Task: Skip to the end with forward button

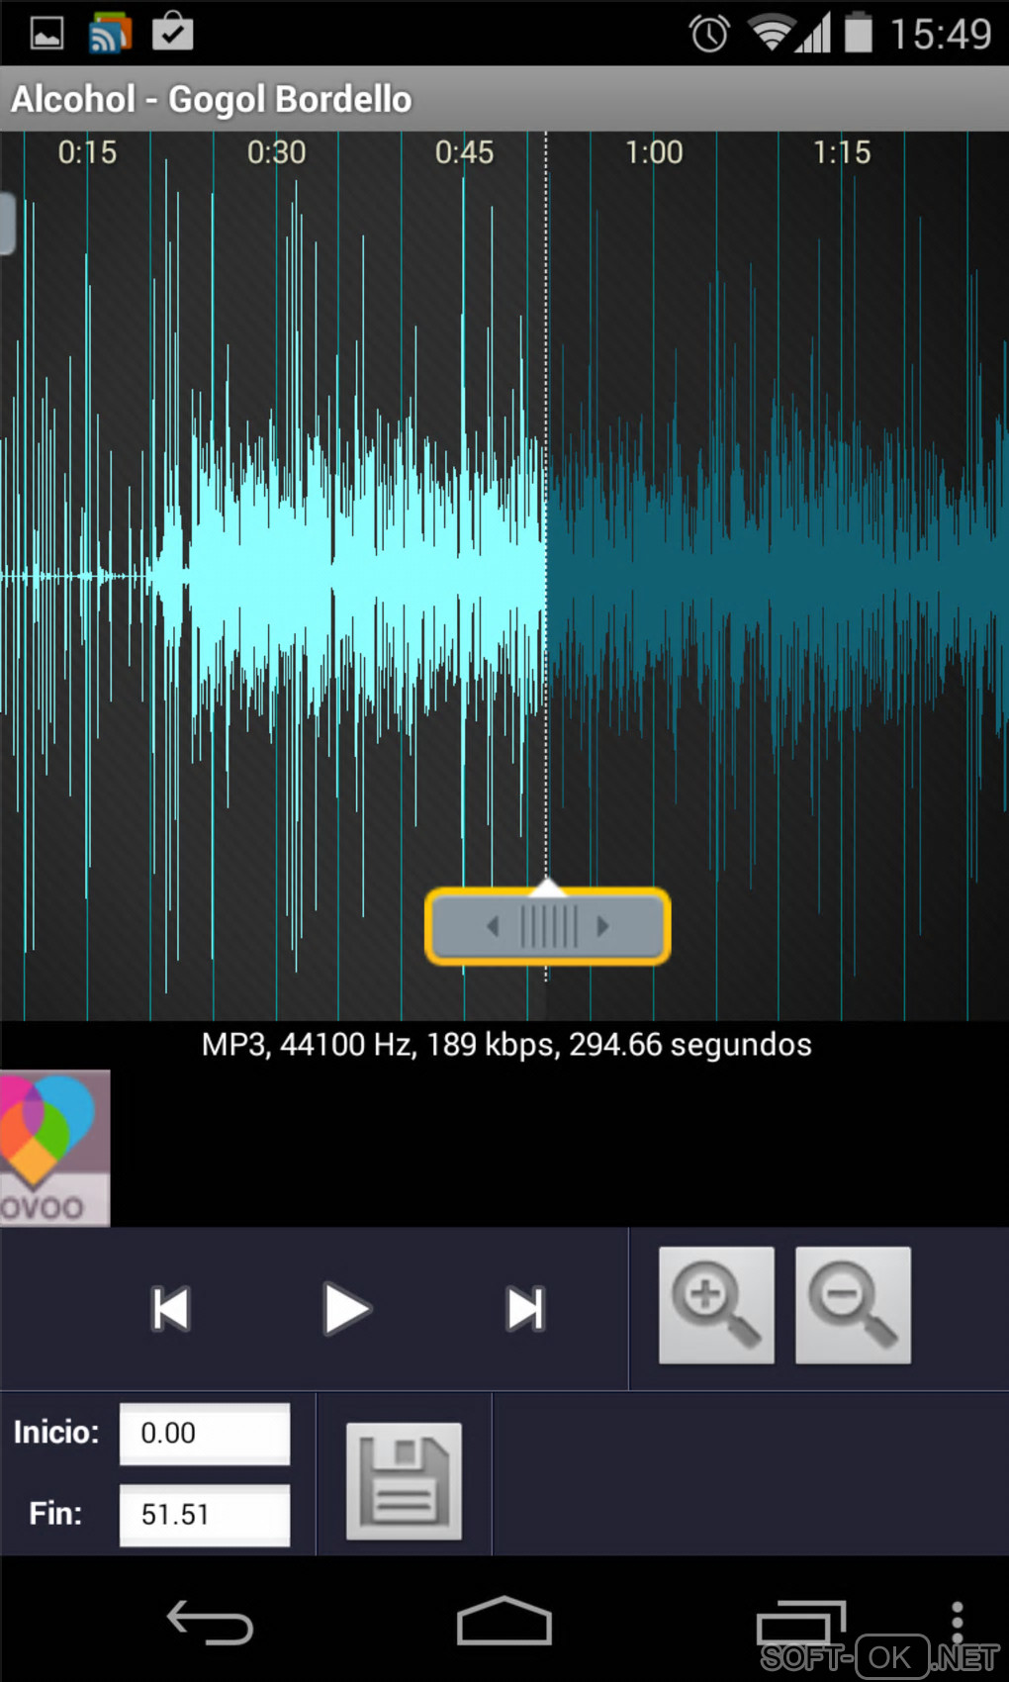Action: (525, 1309)
